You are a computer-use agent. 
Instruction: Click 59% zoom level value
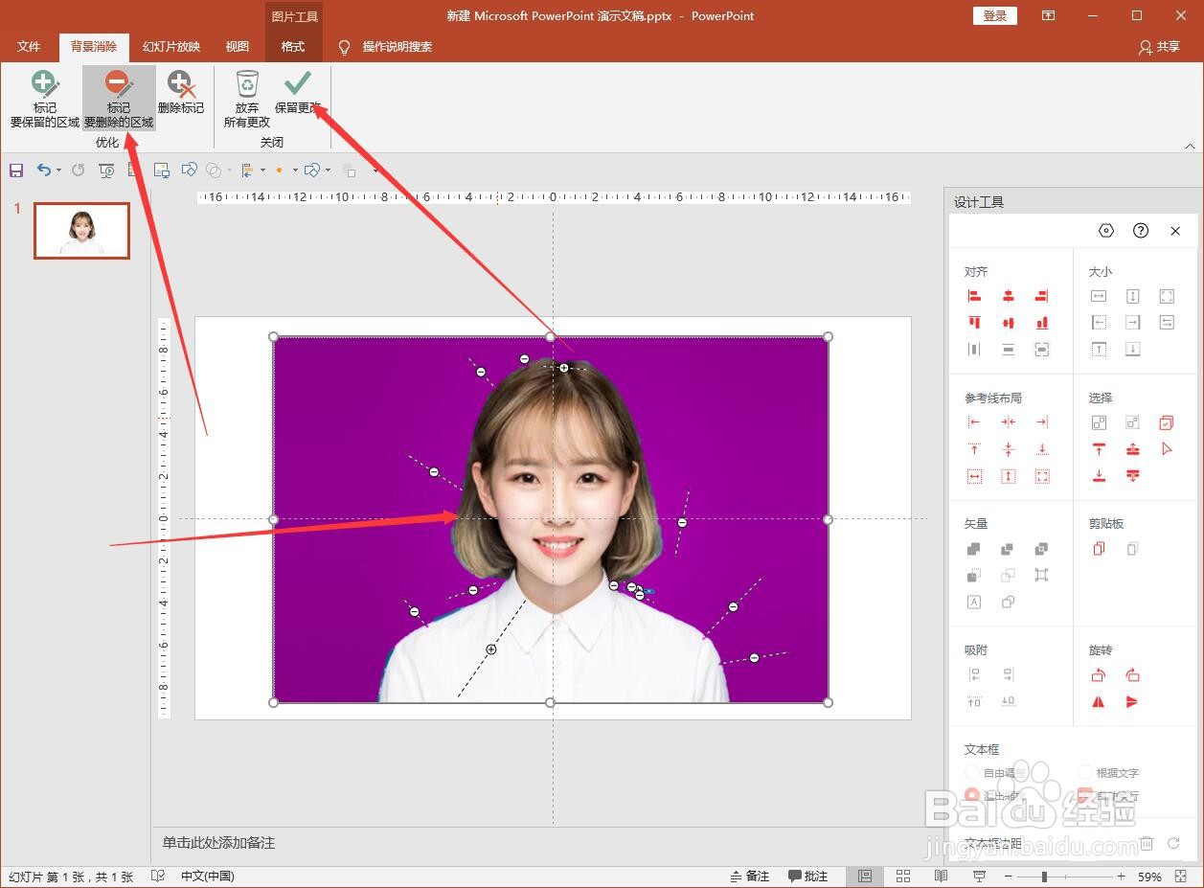1150,876
